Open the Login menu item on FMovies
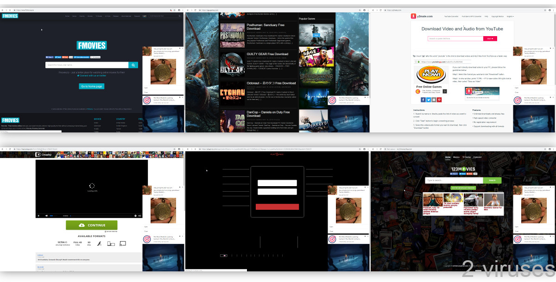The height and width of the screenshot is (282, 556). pyautogui.click(x=144, y=16)
